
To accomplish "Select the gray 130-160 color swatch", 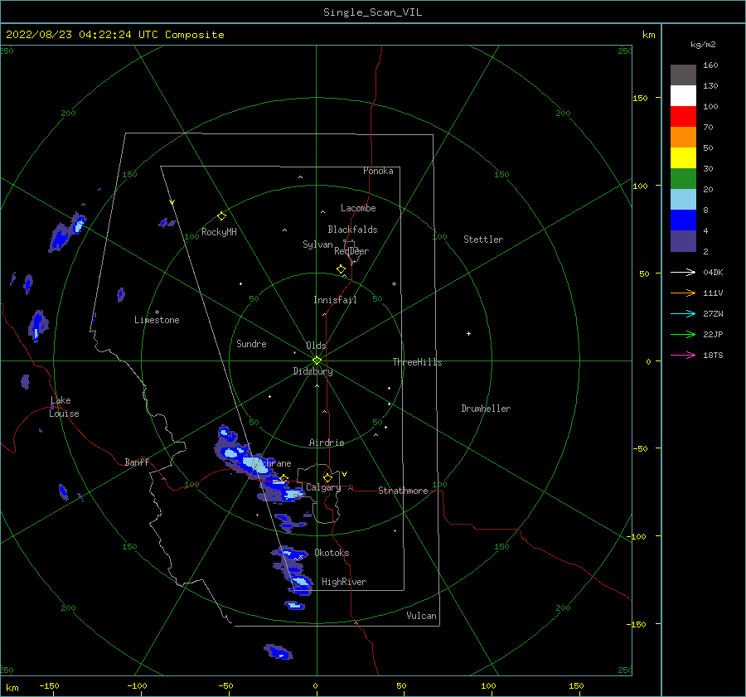I will point(683,75).
